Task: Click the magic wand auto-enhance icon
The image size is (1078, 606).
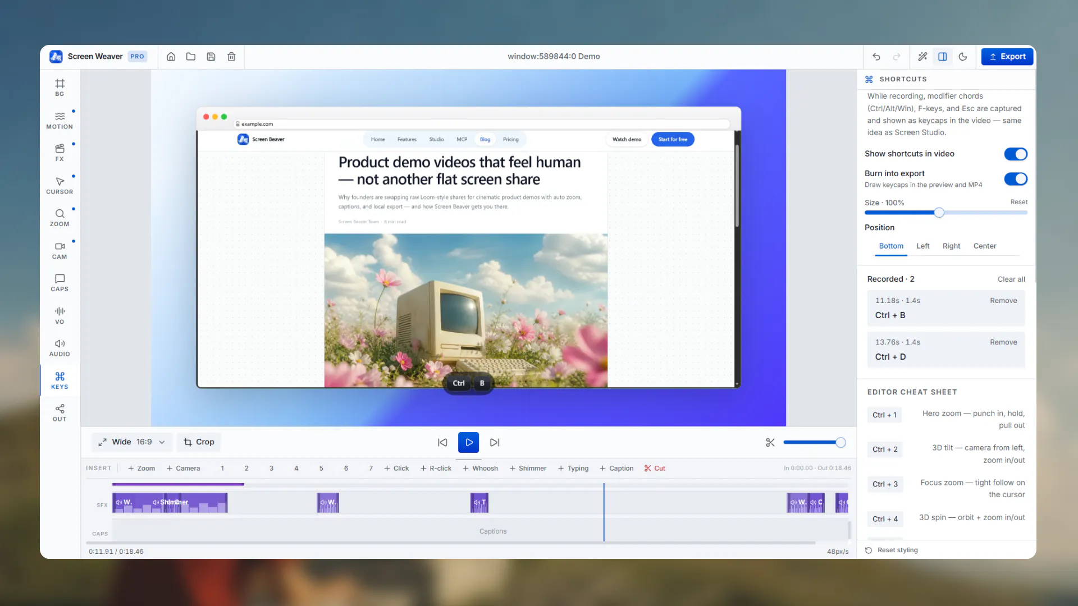Action: pos(922,57)
